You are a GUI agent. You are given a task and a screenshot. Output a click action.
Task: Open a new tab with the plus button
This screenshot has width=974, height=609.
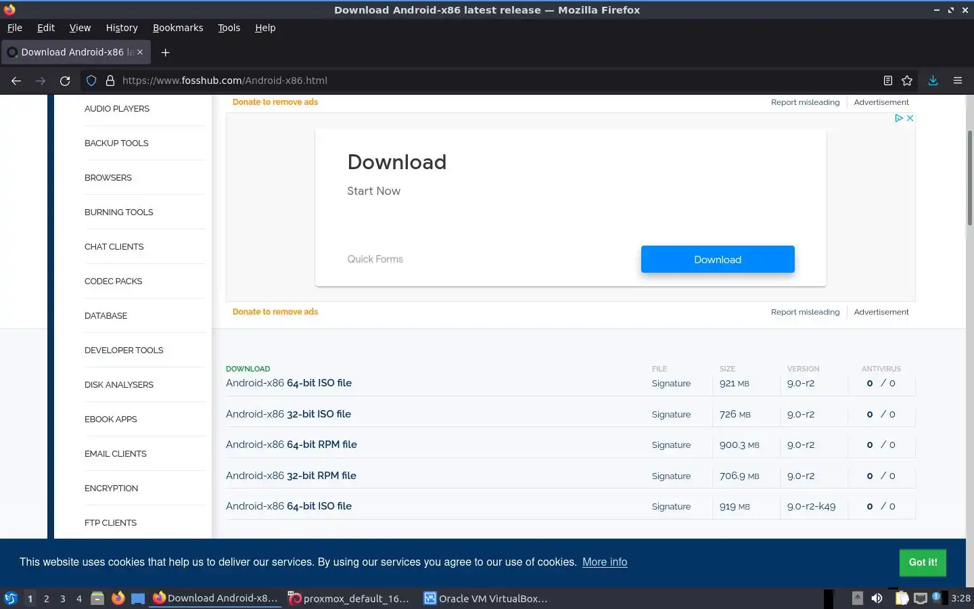[165, 52]
